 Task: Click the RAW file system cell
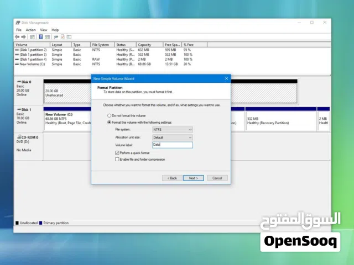(x=96, y=59)
